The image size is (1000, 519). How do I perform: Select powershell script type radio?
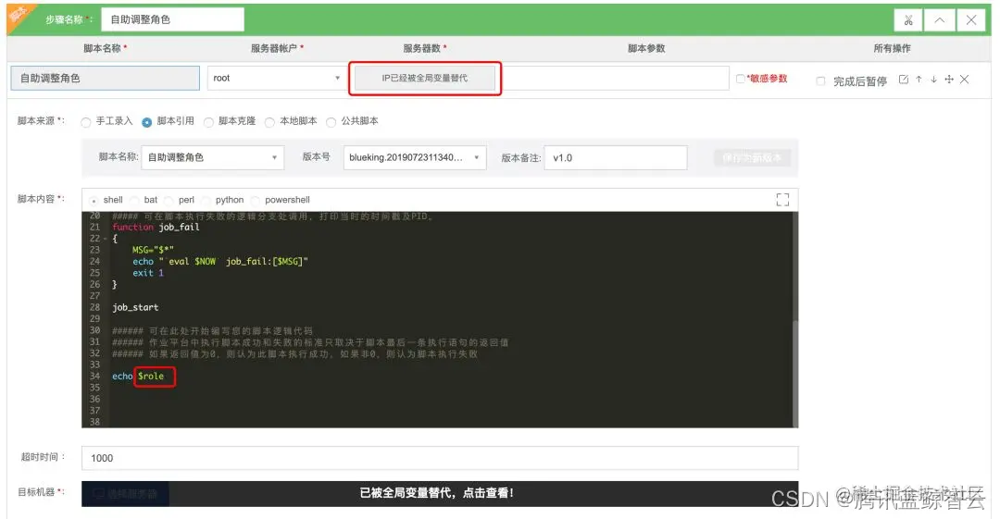[x=256, y=201]
